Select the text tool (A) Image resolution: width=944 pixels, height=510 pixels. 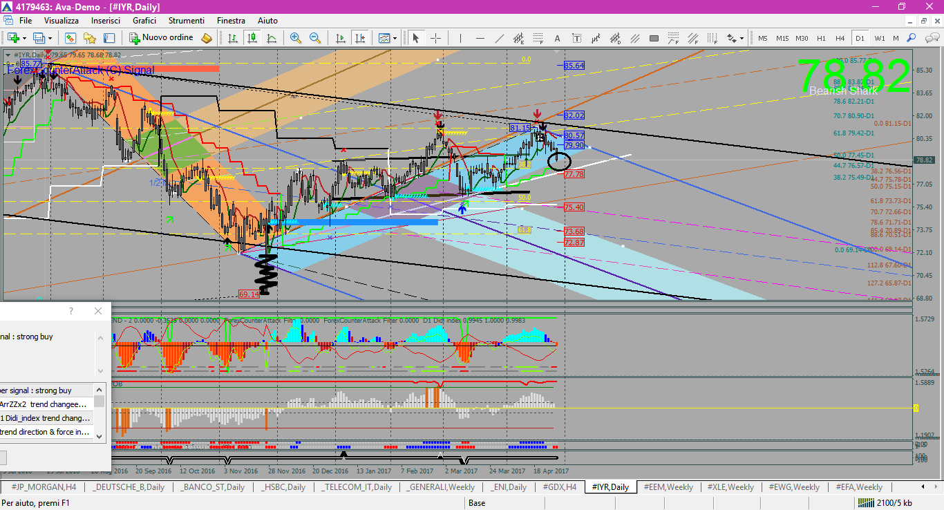click(x=558, y=38)
